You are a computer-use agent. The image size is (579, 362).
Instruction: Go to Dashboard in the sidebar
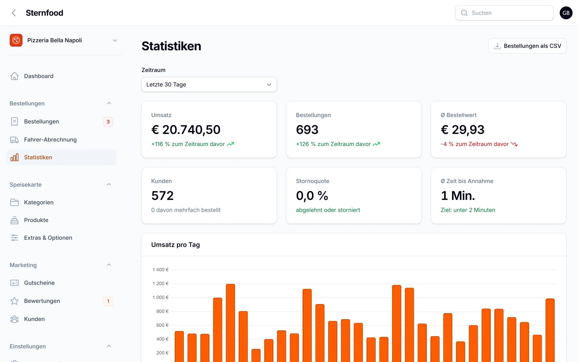click(61, 76)
